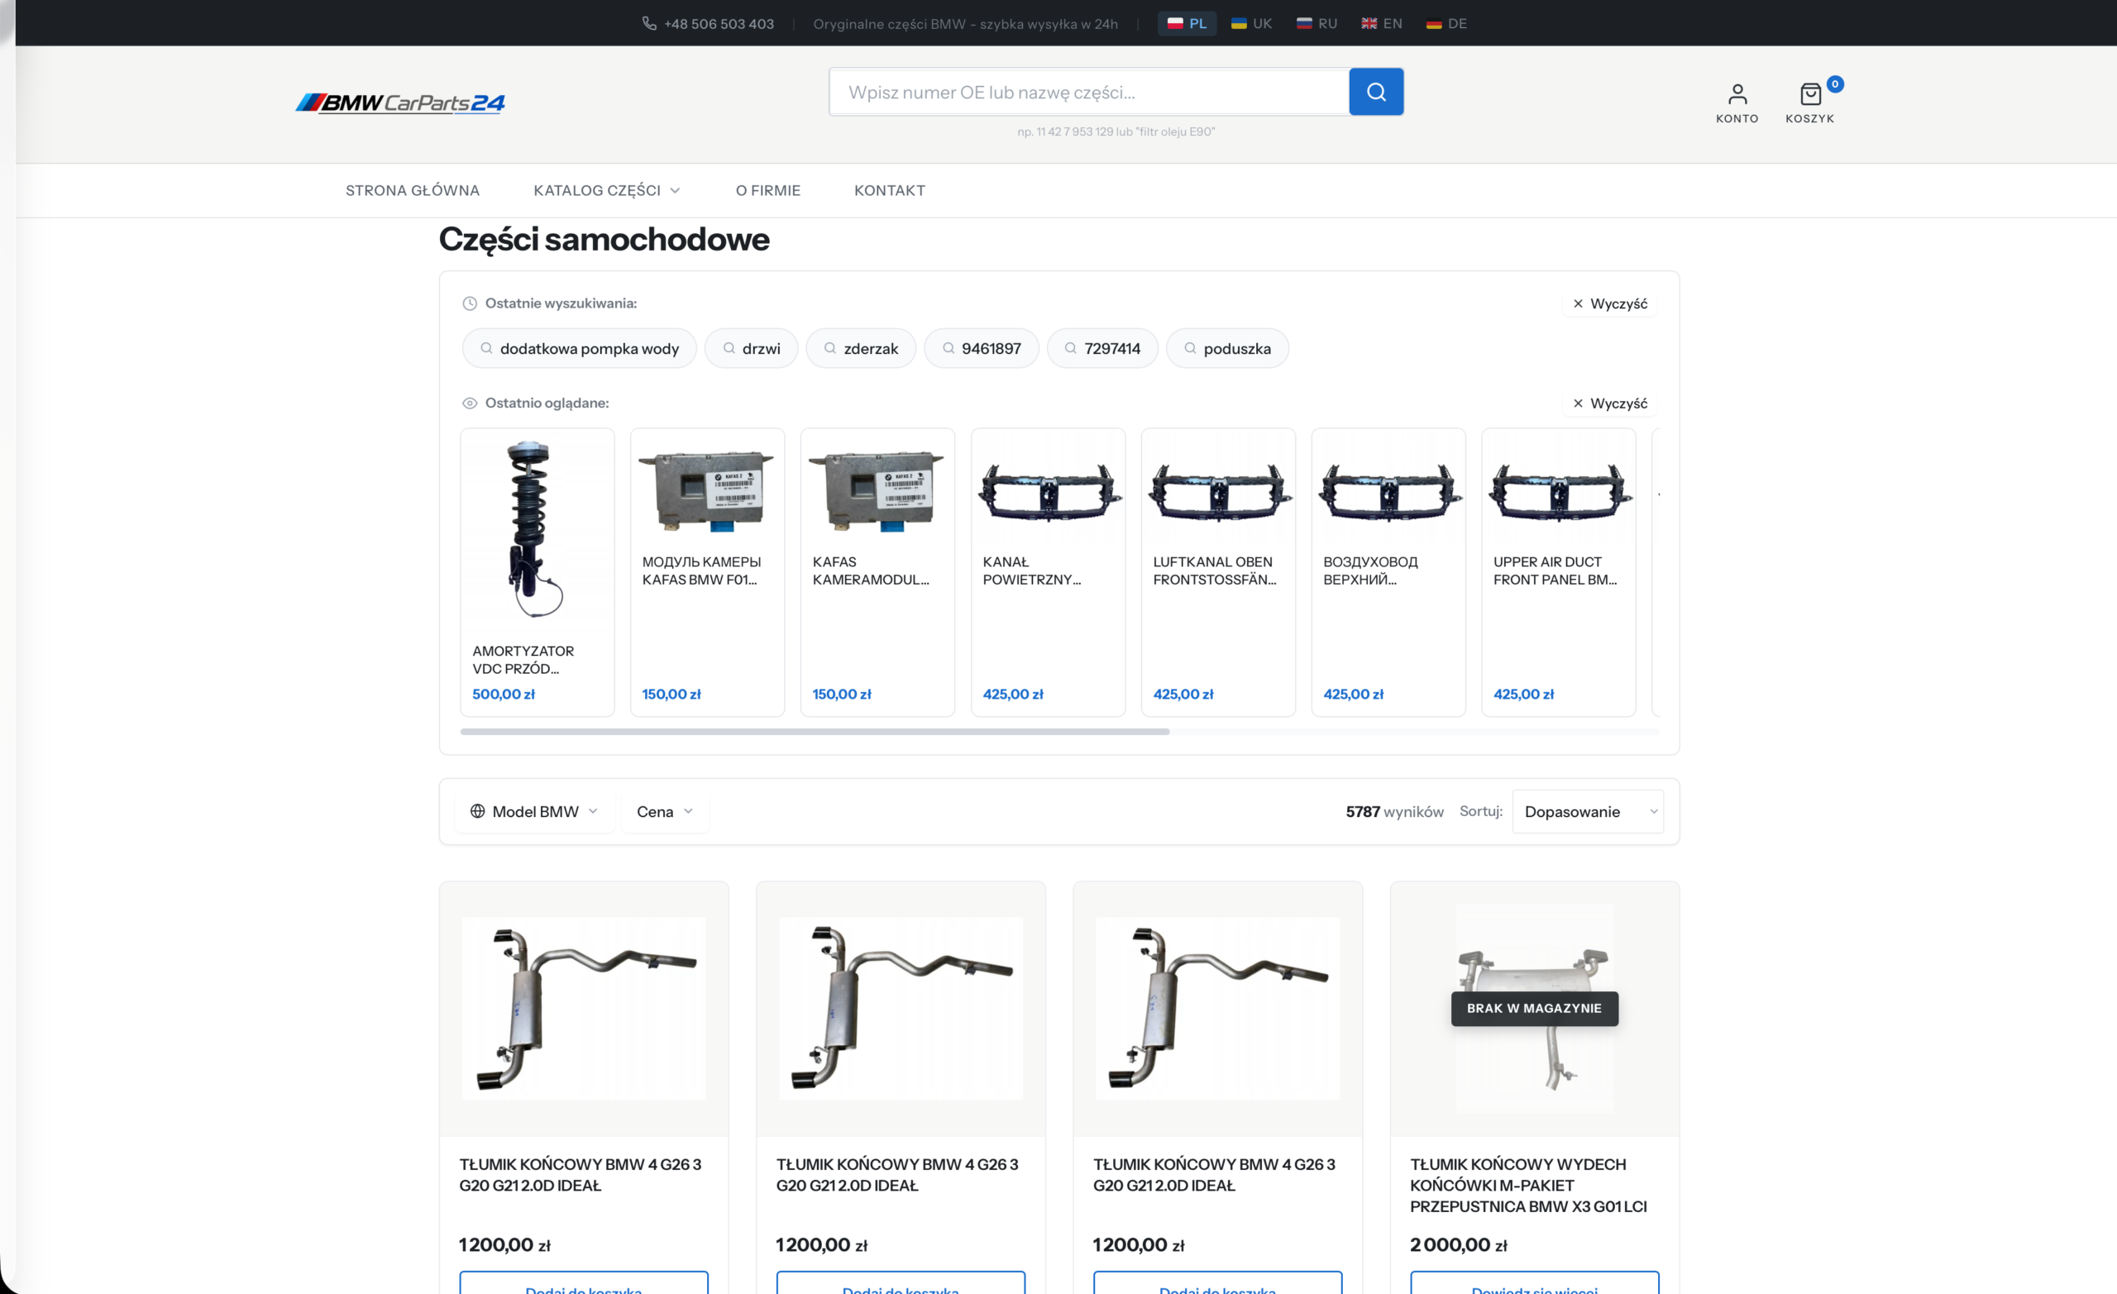The image size is (2117, 1294).
Task: Open the Tłumik końcowy wydech M-Pakiet product title
Action: click(x=1527, y=1186)
